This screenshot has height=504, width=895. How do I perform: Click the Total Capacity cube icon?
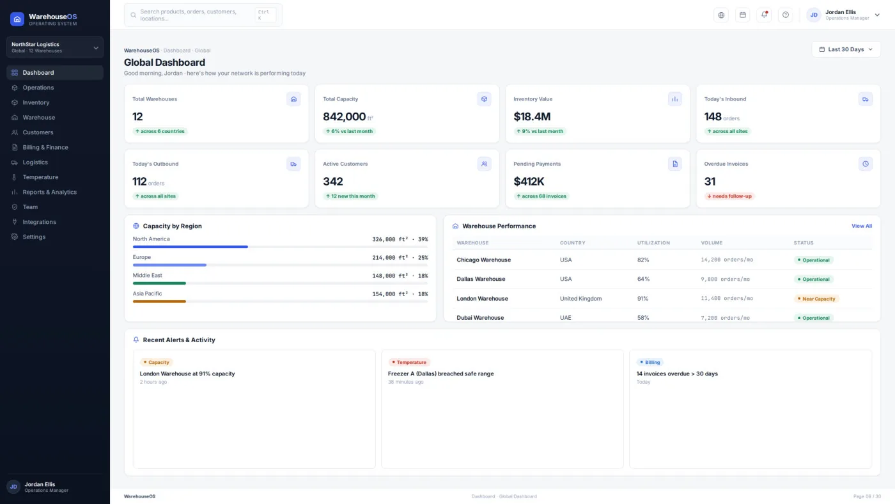(x=484, y=99)
